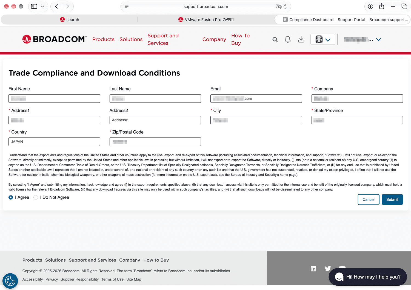The width and height of the screenshot is (411, 290).
Task: Open the site search magnifier icon
Action: click(275, 40)
